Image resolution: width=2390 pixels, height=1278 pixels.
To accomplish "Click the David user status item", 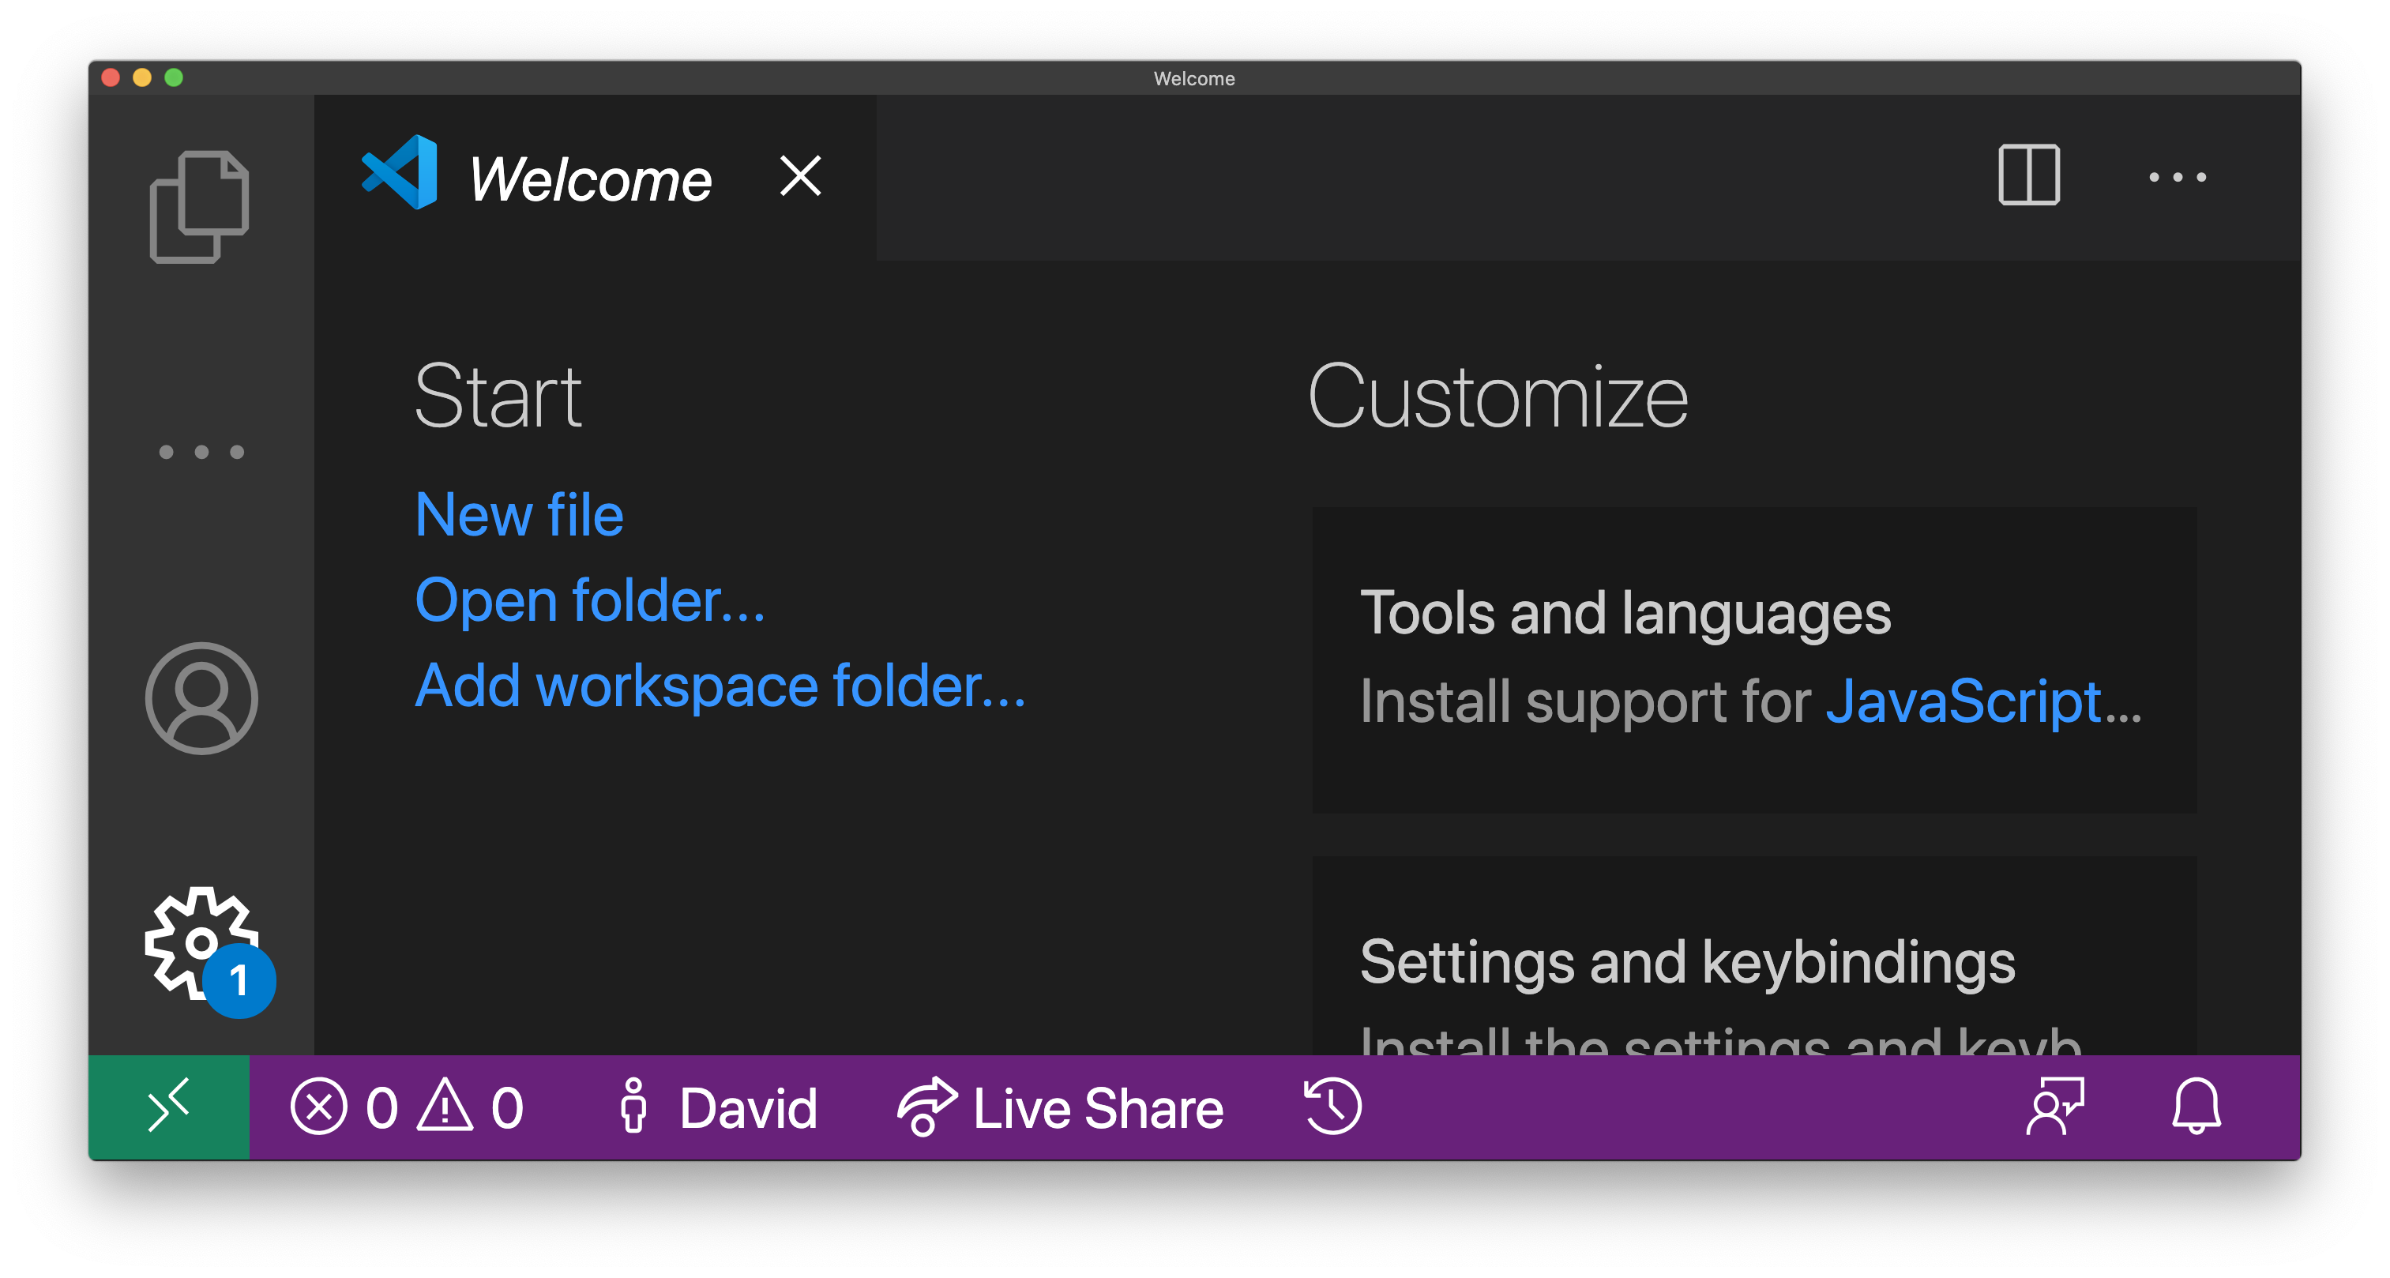I will coord(718,1107).
